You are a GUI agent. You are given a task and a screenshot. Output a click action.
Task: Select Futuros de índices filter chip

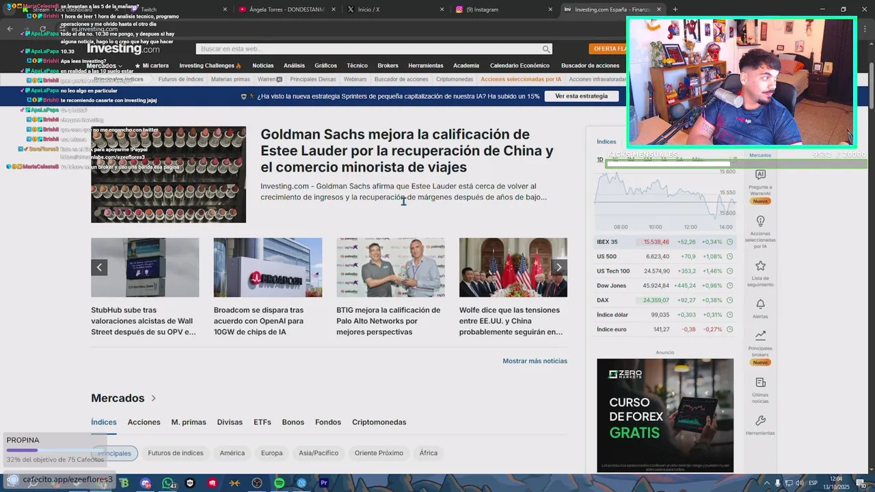click(176, 453)
